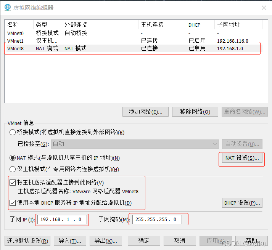Image resolution: width=272 pixels, height=250 pixels.
Task: Select the VMnet8 NAT network row
Action: point(134,48)
